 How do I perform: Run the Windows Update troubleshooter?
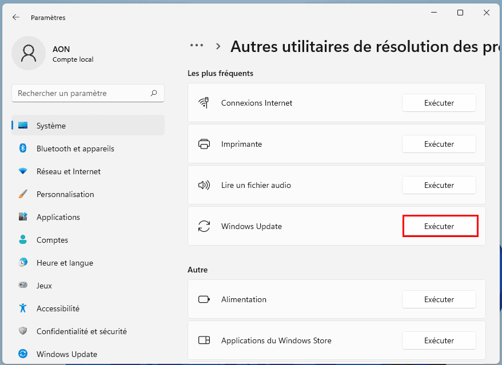point(440,226)
